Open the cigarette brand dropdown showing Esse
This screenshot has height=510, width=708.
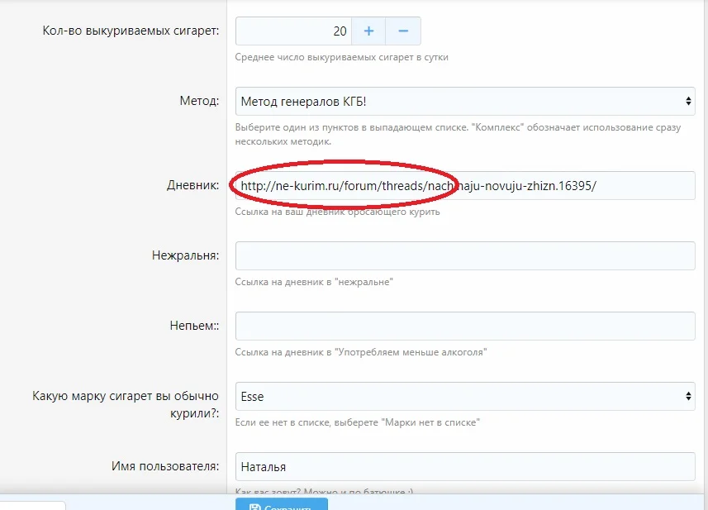[463, 397]
